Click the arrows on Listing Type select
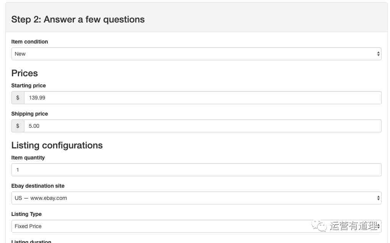390x243 pixels. pyautogui.click(x=378, y=226)
